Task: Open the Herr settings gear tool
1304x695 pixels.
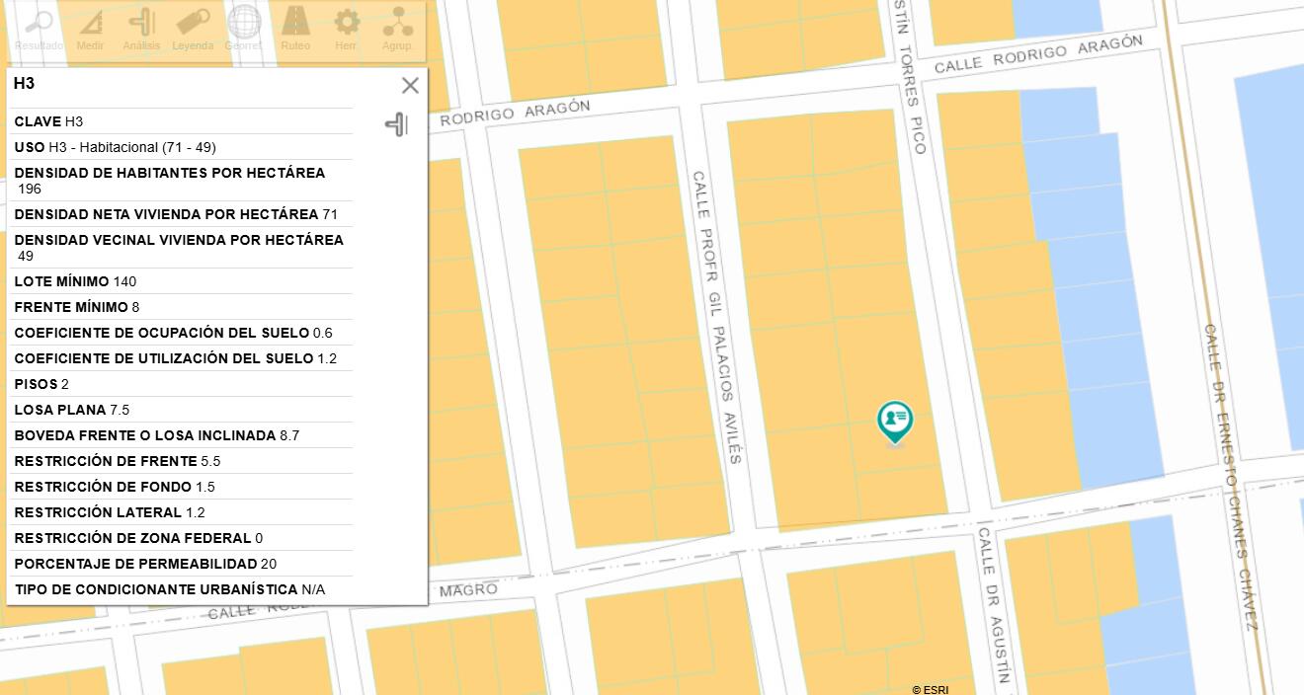Action: click(x=346, y=30)
